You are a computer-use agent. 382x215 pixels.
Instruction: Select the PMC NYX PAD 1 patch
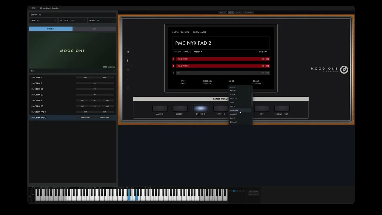[x=73, y=112]
